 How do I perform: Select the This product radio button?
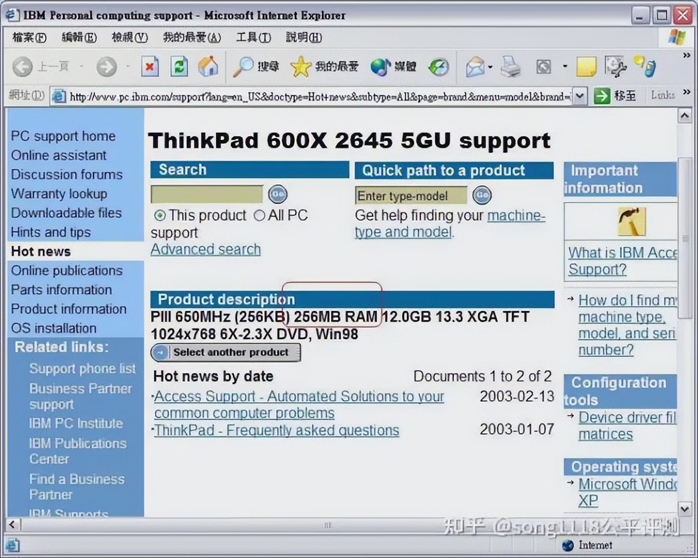click(160, 215)
